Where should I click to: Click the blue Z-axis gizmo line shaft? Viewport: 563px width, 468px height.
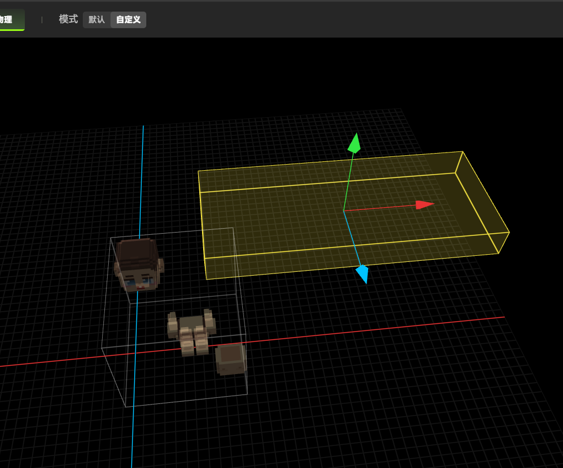coord(352,238)
